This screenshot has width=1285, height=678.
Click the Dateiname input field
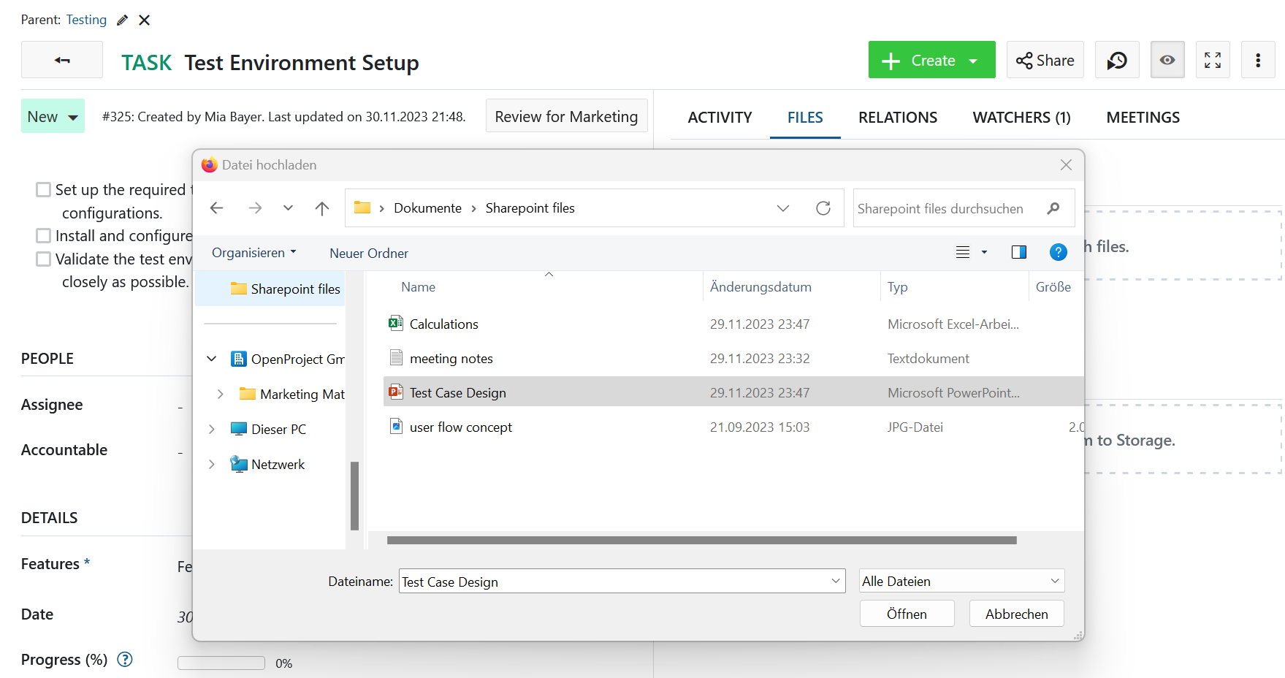click(x=614, y=582)
